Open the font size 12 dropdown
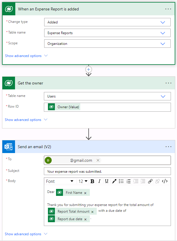The height and width of the screenshot is (241, 177). tap(83, 181)
